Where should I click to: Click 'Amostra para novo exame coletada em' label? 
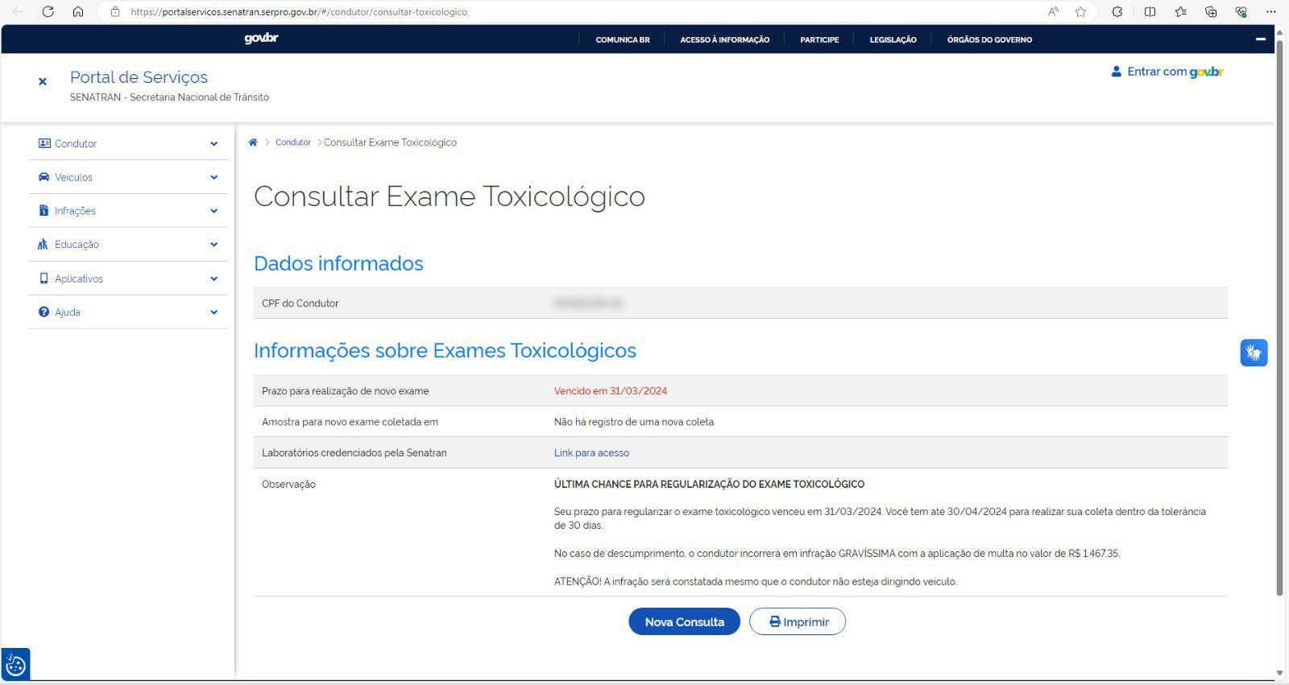pos(350,422)
